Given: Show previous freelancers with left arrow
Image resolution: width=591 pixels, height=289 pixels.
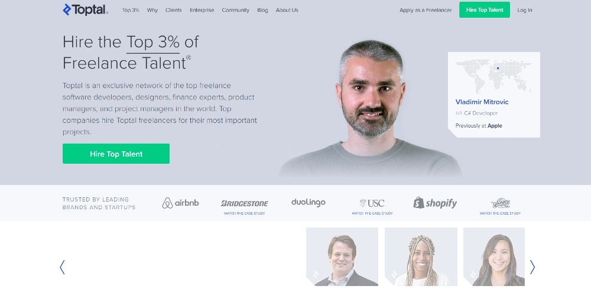Looking at the screenshot, I should pyautogui.click(x=62, y=267).
